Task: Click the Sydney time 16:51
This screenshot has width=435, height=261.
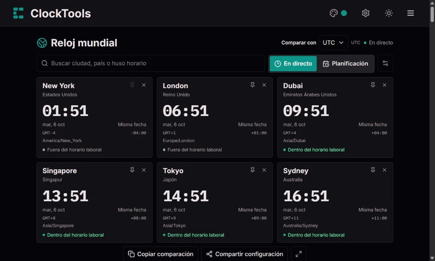Action: click(306, 196)
